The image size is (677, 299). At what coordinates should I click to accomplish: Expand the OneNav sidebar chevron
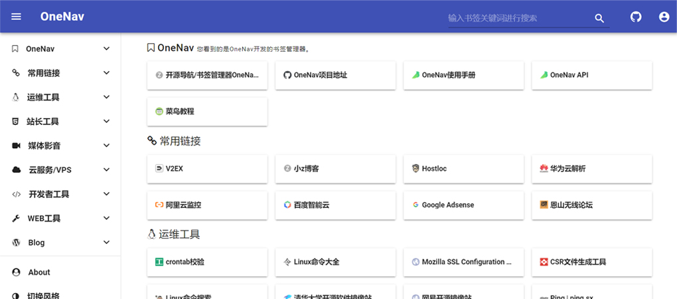click(x=106, y=49)
